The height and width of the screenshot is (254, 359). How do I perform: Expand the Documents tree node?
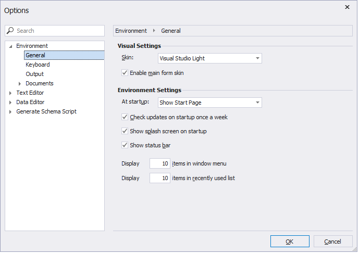[x=20, y=84]
